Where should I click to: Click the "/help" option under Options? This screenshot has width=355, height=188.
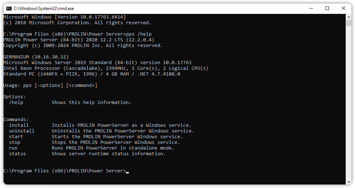tap(16, 103)
